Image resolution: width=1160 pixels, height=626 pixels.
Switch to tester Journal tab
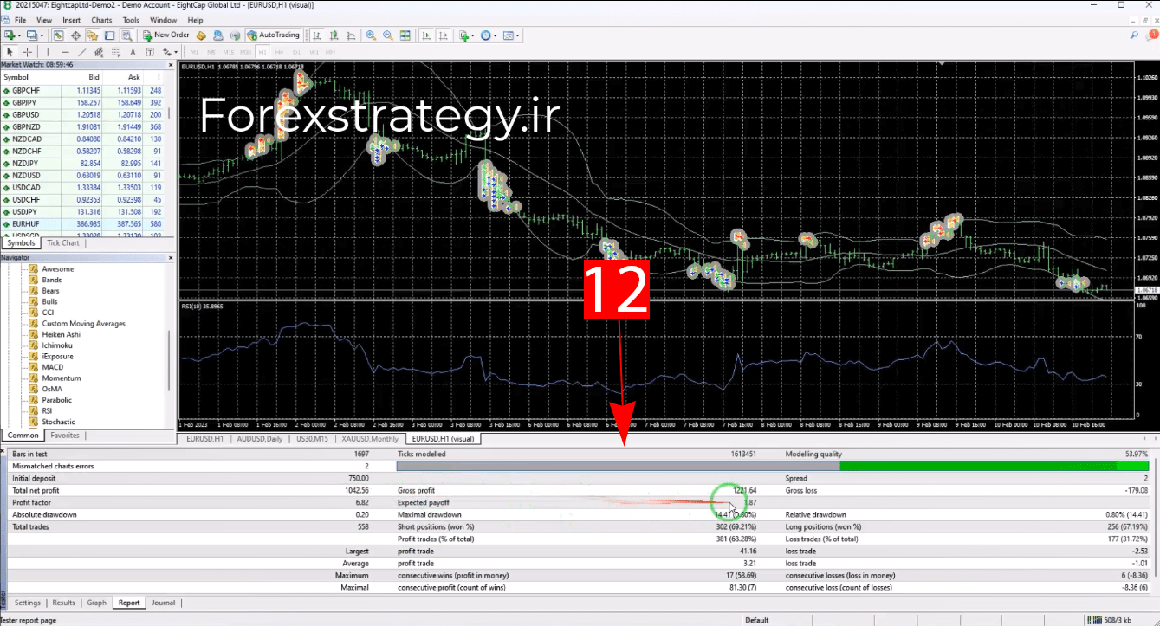click(163, 603)
